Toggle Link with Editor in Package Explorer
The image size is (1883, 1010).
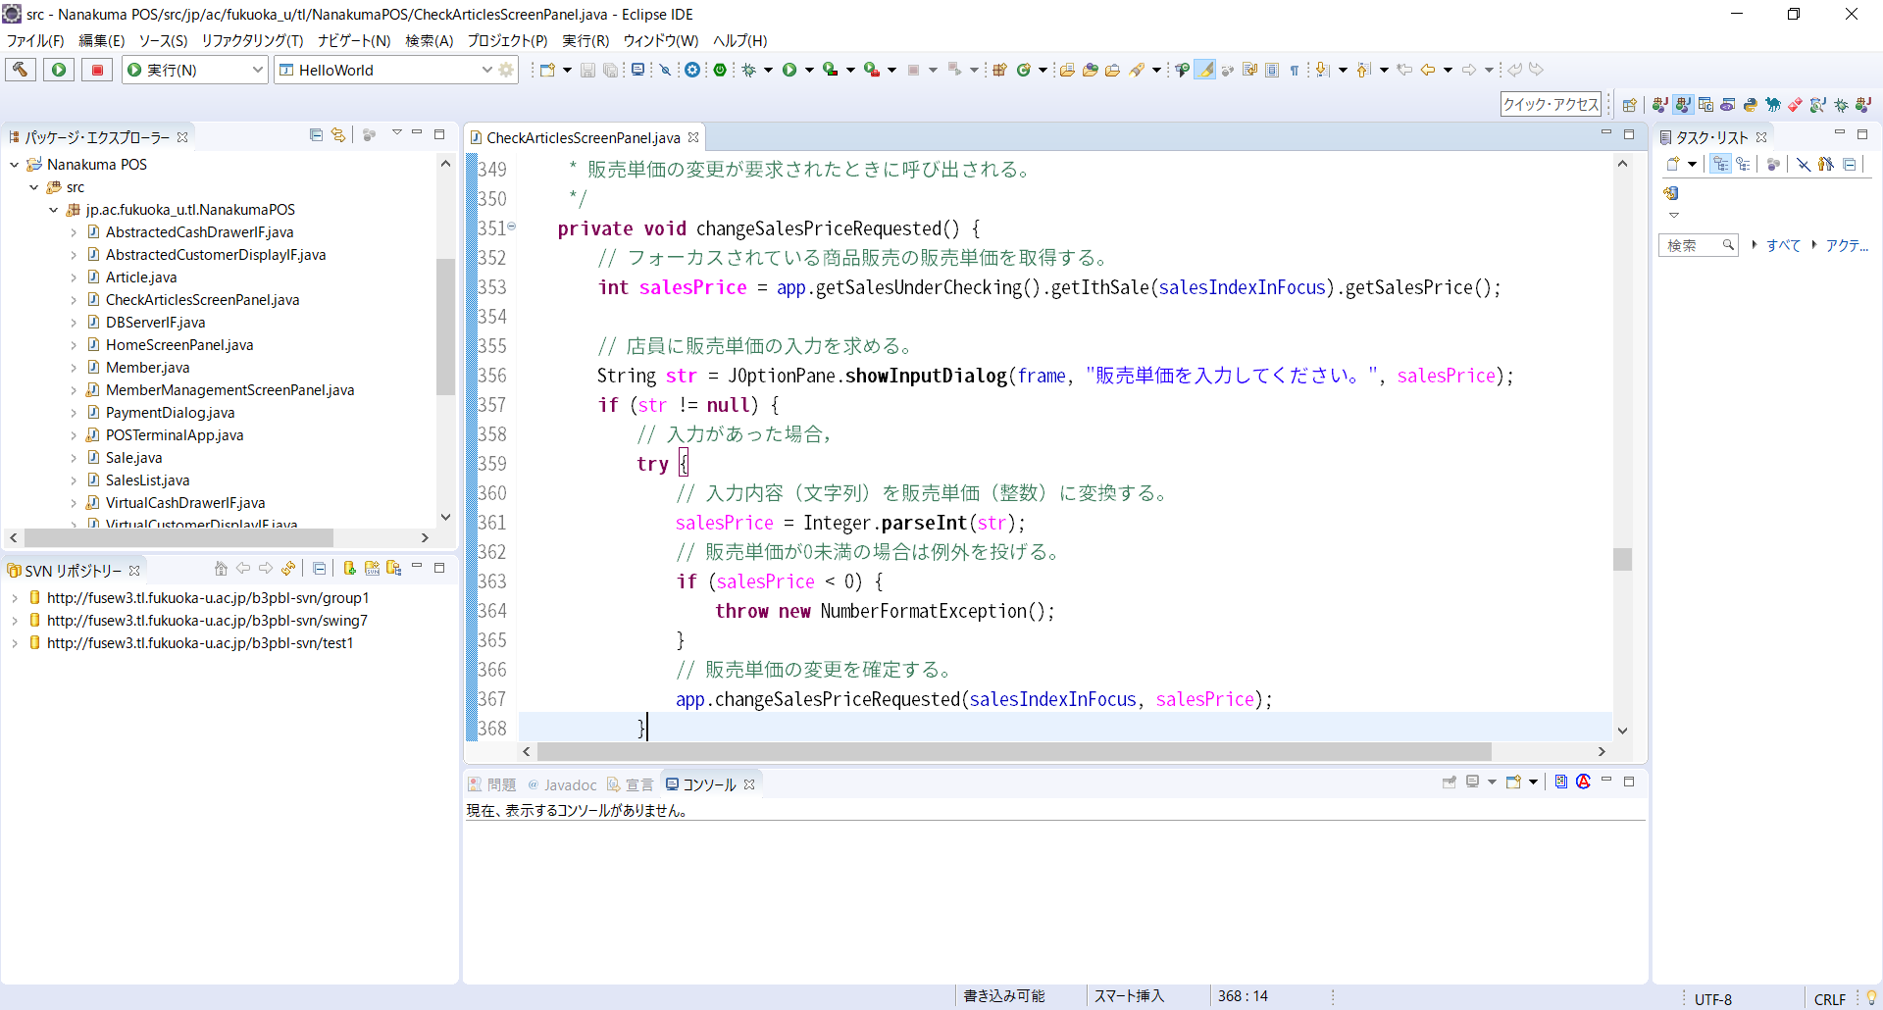pyautogui.click(x=338, y=135)
